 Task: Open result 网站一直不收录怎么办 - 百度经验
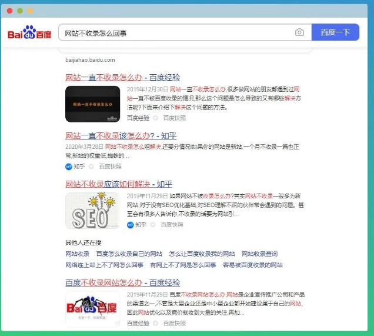122,77
